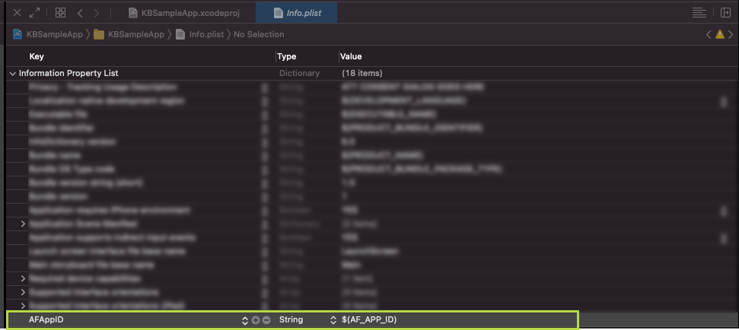Open the AFAppID key name stepper
The image size is (739, 330).
pos(245,320)
